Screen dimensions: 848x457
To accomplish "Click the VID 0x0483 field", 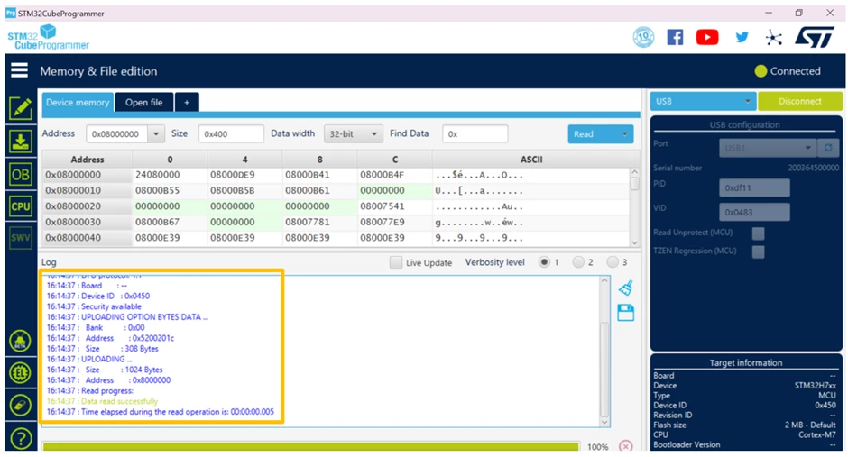I will (754, 213).
